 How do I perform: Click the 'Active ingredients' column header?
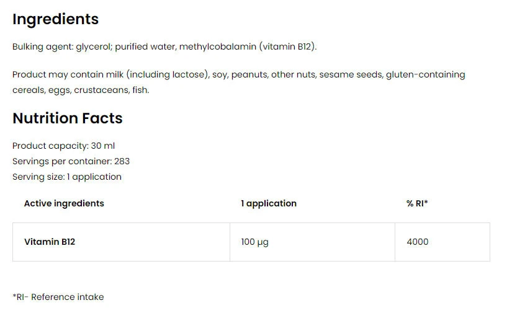click(x=64, y=203)
